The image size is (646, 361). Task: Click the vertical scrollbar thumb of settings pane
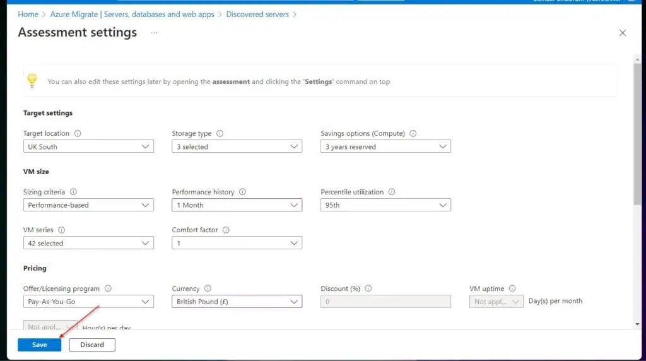637,134
